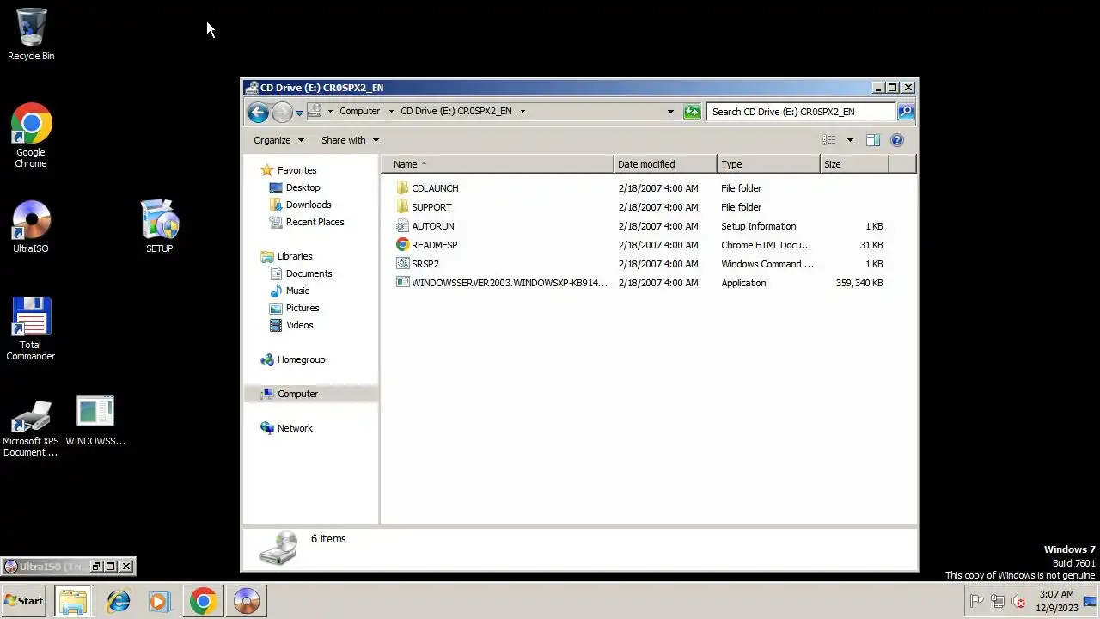The width and height of the screenshot is (1100, 619).
Task: Click Action Center flag tray icon
Action: pos(976,601)
